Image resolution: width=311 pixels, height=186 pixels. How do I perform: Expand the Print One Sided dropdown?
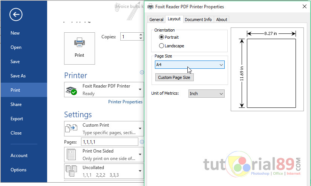coord(140,154)
